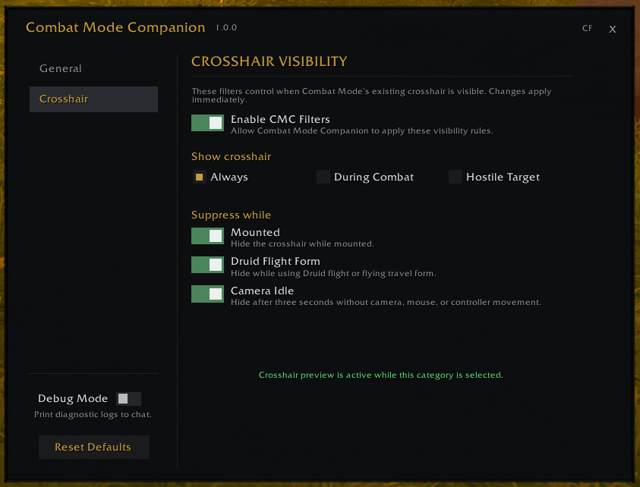Open the General category

click(x=93, y=68)
